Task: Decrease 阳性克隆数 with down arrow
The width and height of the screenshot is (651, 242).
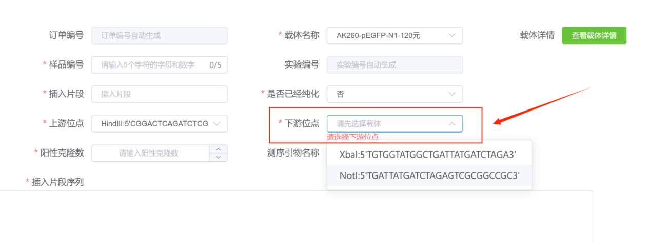Action: [219, 157]
